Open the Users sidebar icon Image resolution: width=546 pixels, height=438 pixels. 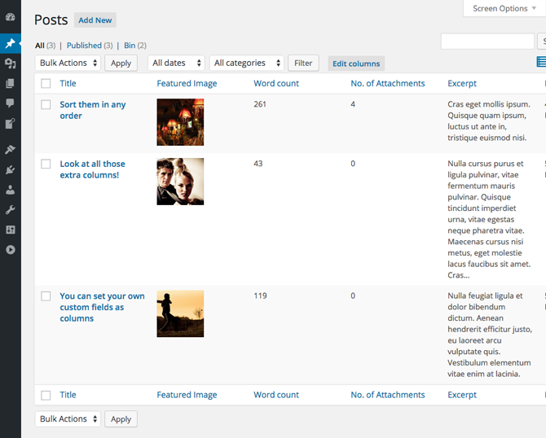10,190
